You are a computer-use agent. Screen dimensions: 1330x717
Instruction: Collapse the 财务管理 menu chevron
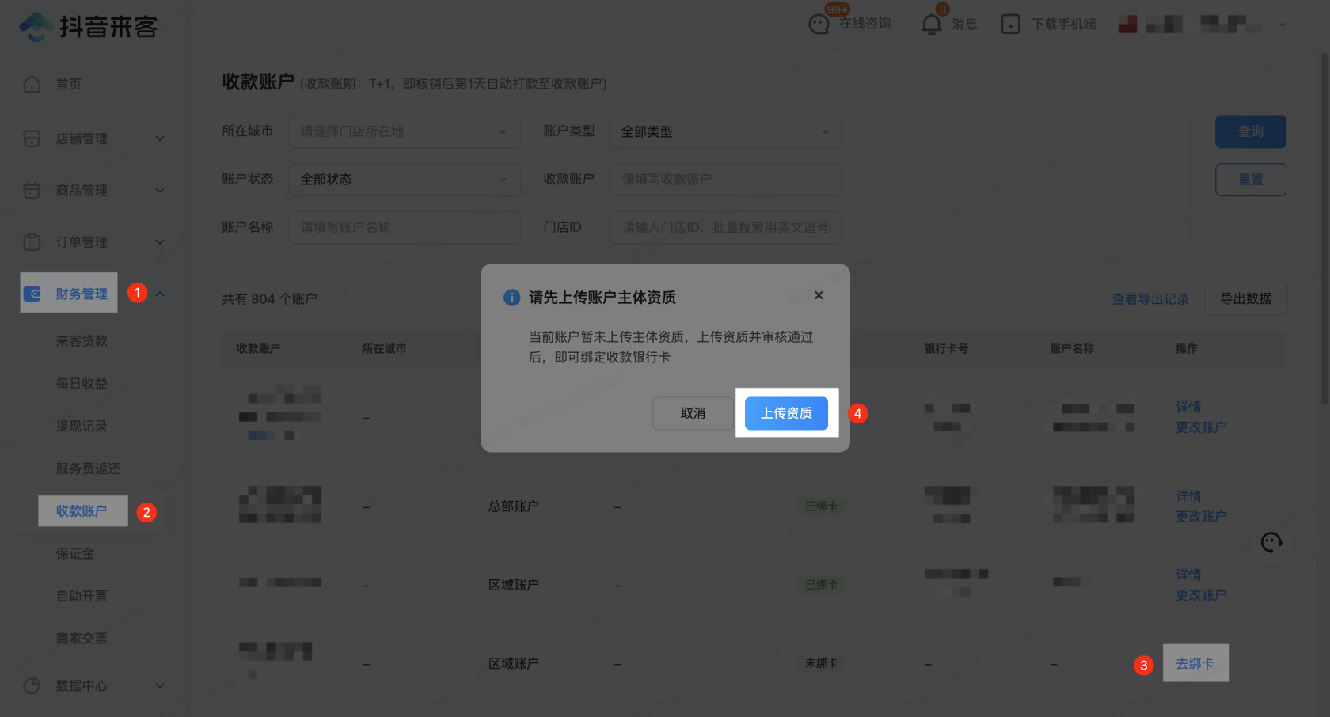[160, 294]
